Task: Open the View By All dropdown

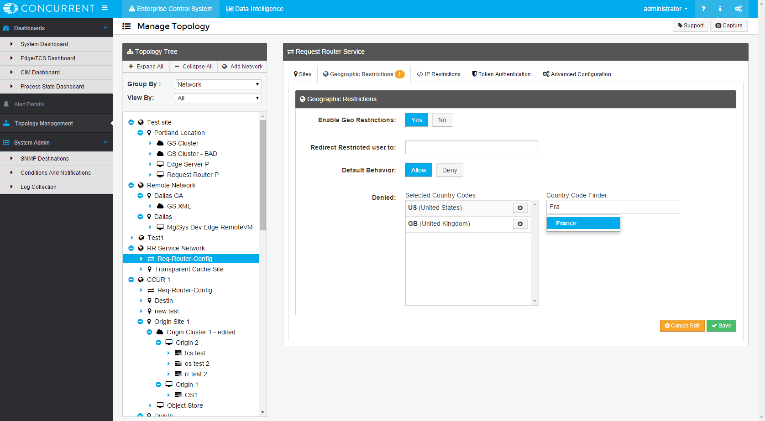Action: click(x=218, y=98)
